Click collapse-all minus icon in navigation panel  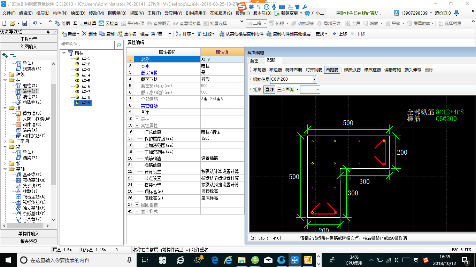tap(13, 55)
